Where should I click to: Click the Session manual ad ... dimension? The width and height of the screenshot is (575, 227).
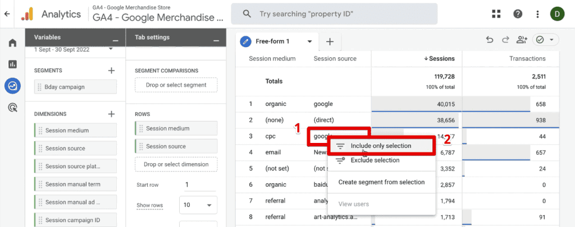pyautogui.click(x=76, y=202)
